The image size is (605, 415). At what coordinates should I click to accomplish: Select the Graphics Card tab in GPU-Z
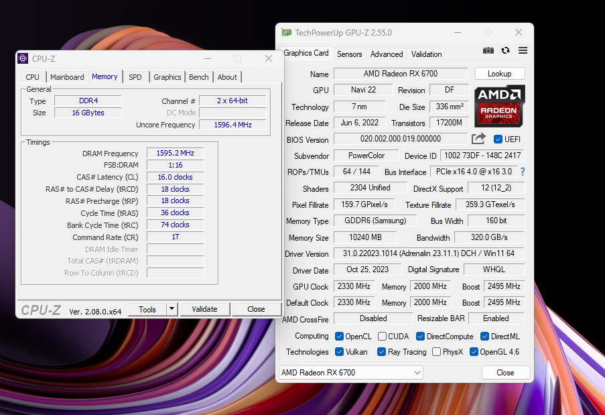pos(306,53)
